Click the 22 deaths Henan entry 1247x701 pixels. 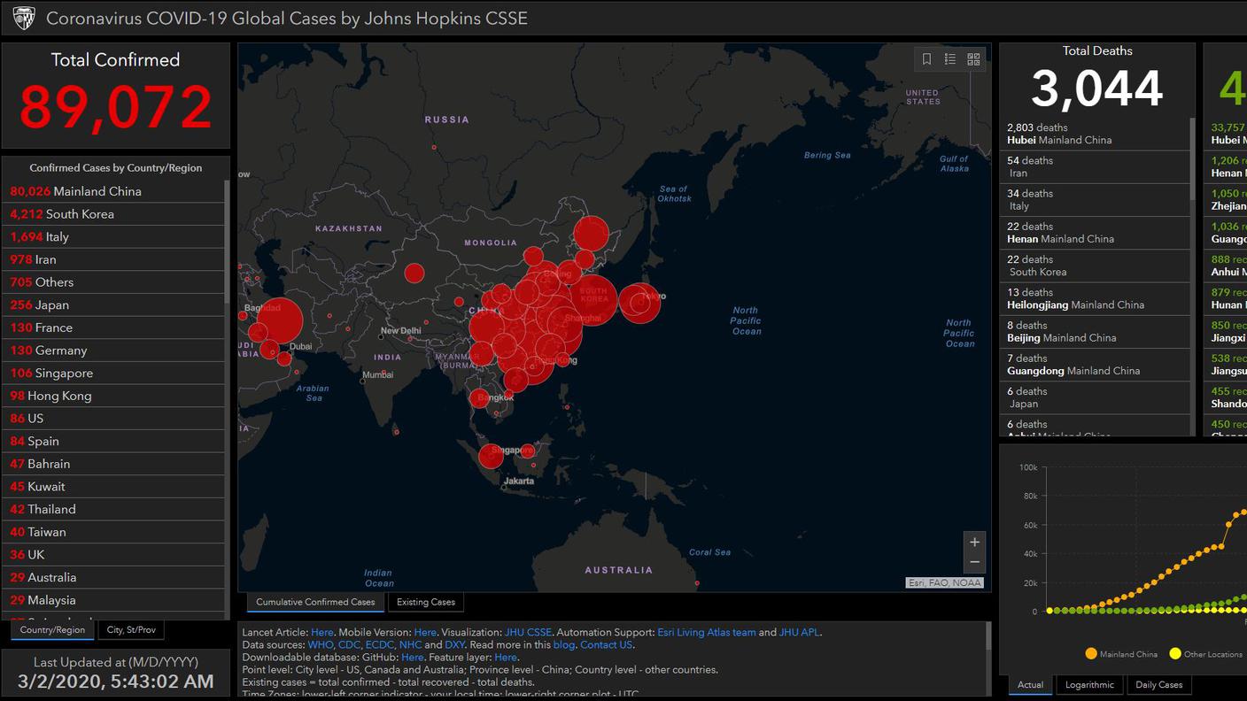[x=1096, y=233]
